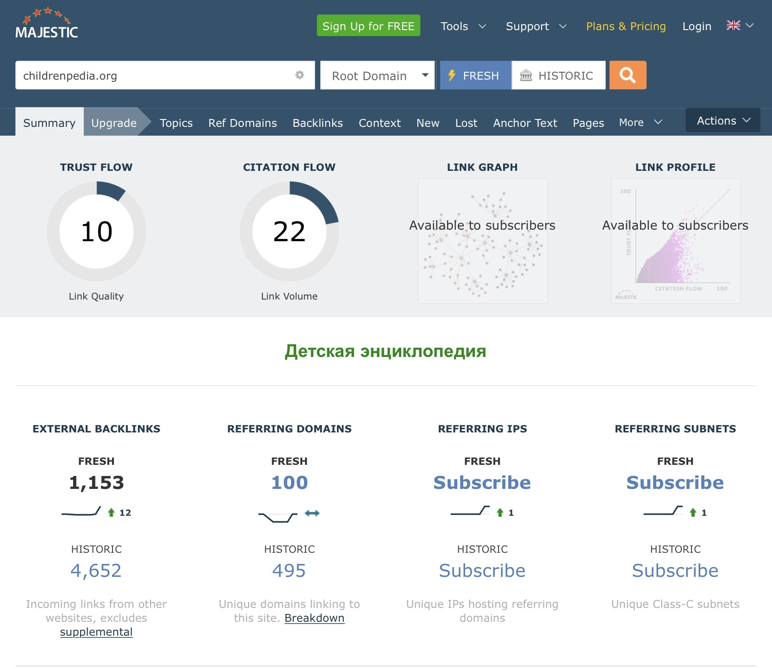Switch to the Context tab
This screenshot has height=669, width=772.
click(x=380, y=123)
